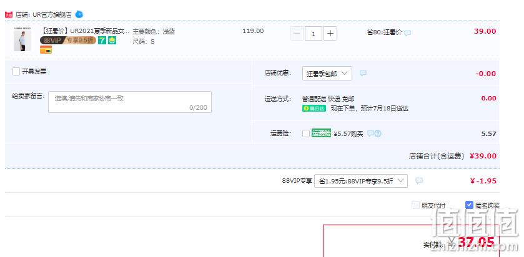Open info bubble next to 省80:狂暑价
524x257 pixels.
coord(407,33)
